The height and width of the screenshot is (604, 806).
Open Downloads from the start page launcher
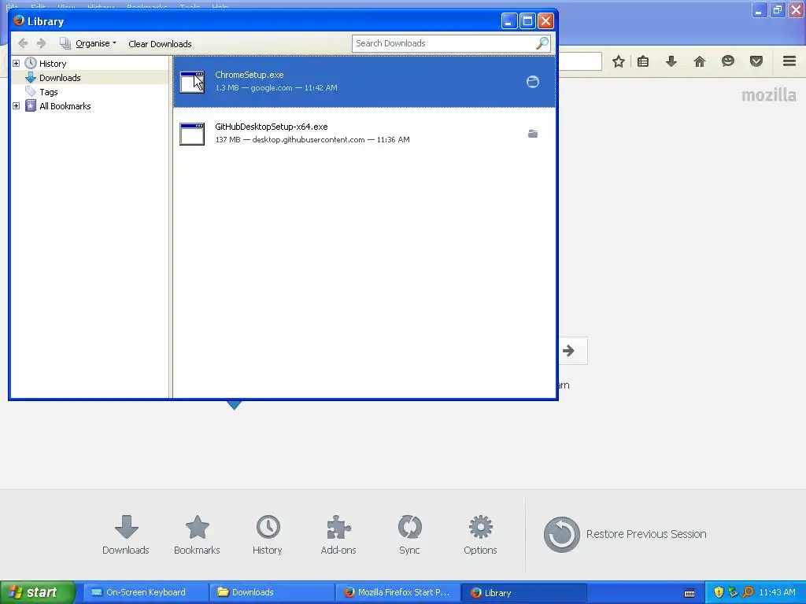point(126,535)
